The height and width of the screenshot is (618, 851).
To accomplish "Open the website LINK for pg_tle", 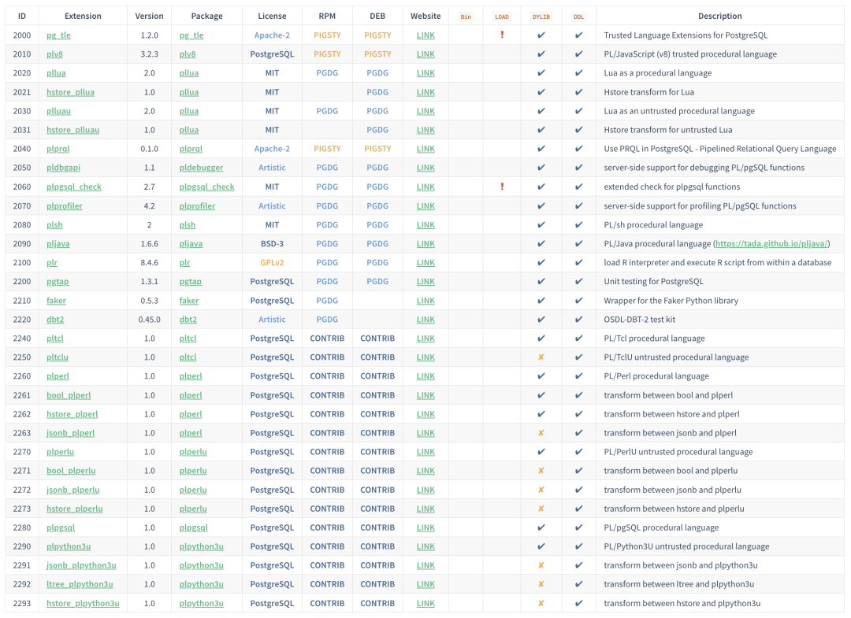I will [x=425, y=35].
